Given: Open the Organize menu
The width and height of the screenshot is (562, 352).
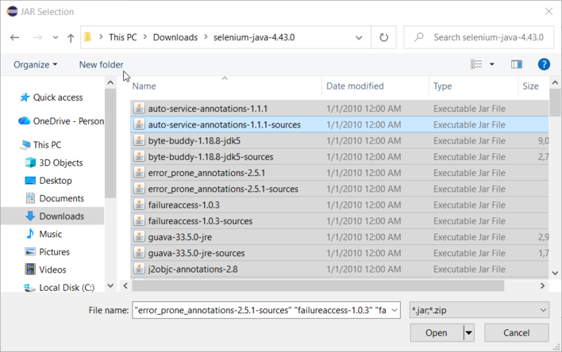Looking at the screenshot, I should [x=35, y=64].
